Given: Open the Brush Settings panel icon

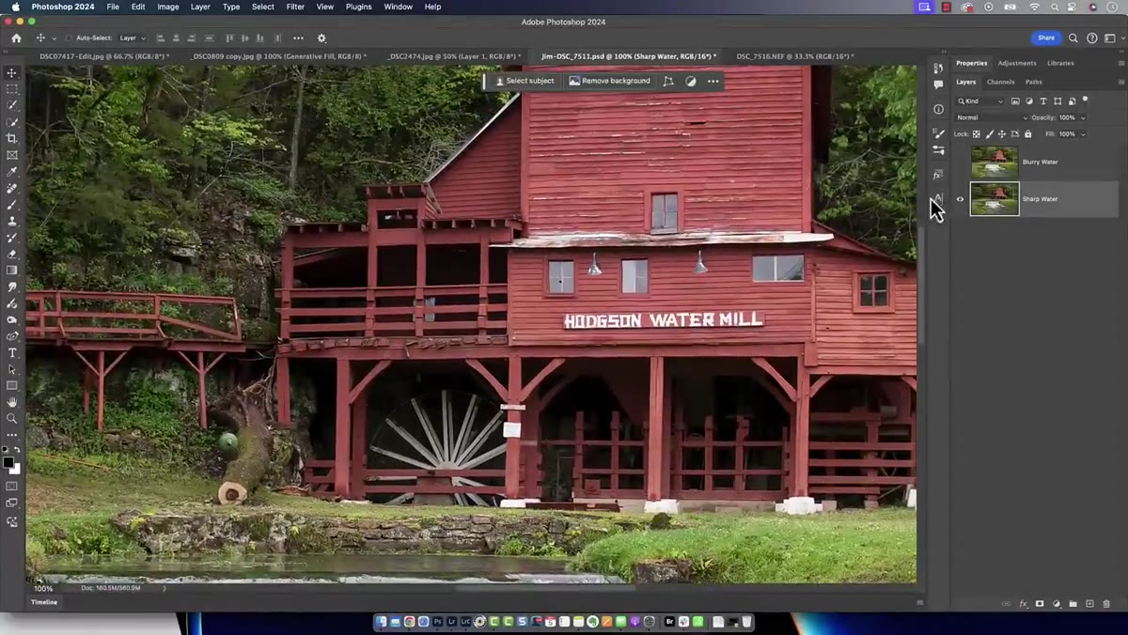Looking at the screenshot, I should (938, 133).
